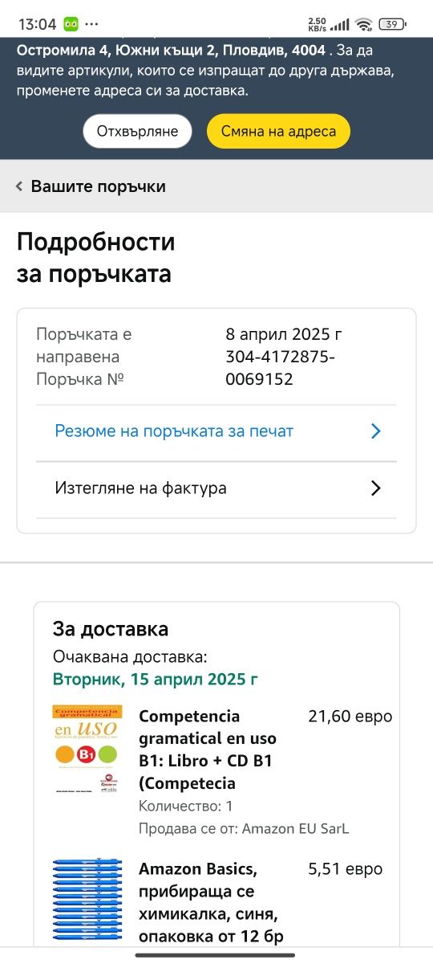
Task: Open Amazon Basics прибираща се химикалка title
Action: [211, 903]
